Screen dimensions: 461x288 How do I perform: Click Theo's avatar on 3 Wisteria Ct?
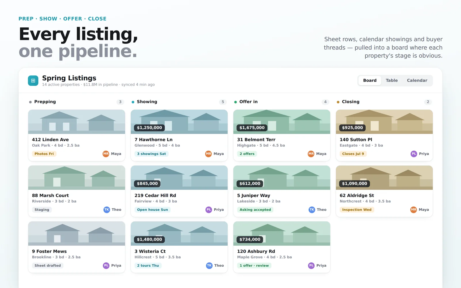point(209,266)
